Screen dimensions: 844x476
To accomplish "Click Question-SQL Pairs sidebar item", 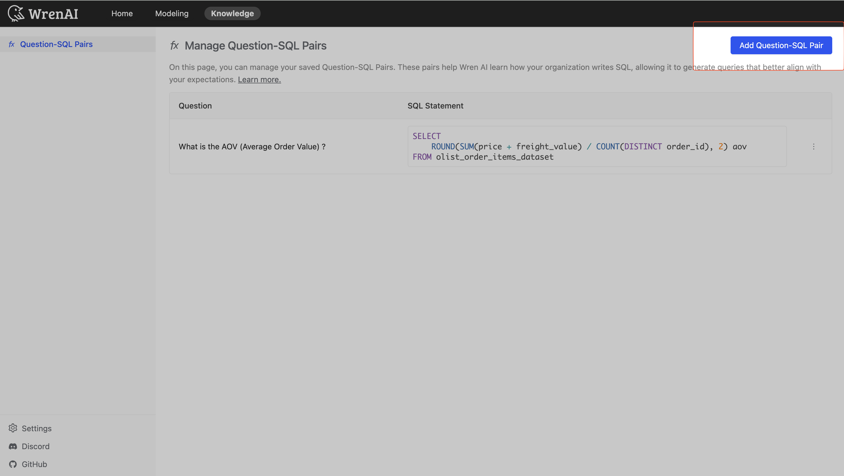I will point(56,43).
